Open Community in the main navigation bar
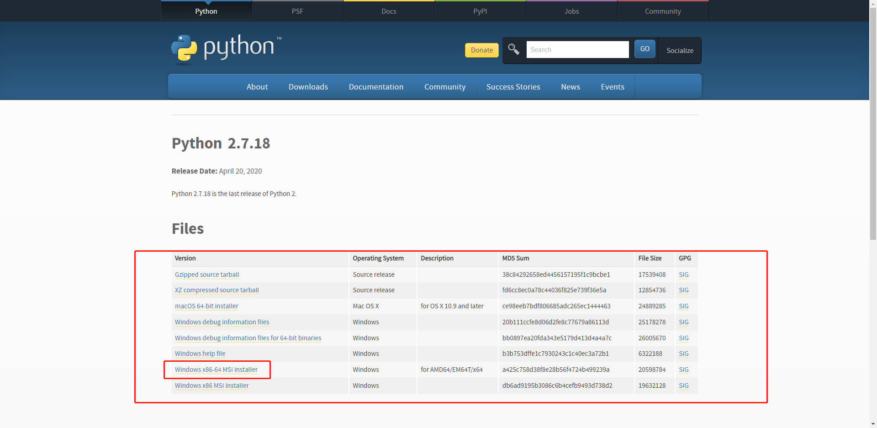 coord(445,87)
